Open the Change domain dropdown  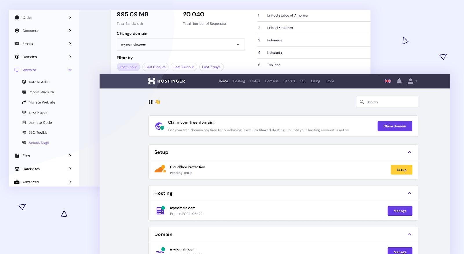coord(181,45)
